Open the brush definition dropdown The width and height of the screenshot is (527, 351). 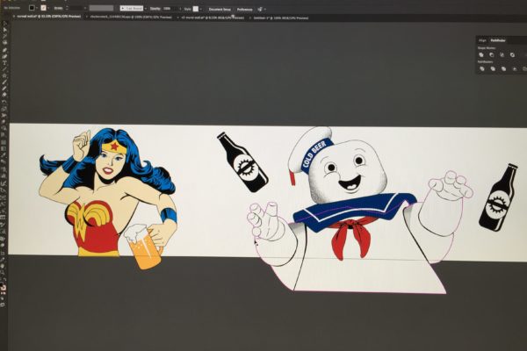[146, 8]
